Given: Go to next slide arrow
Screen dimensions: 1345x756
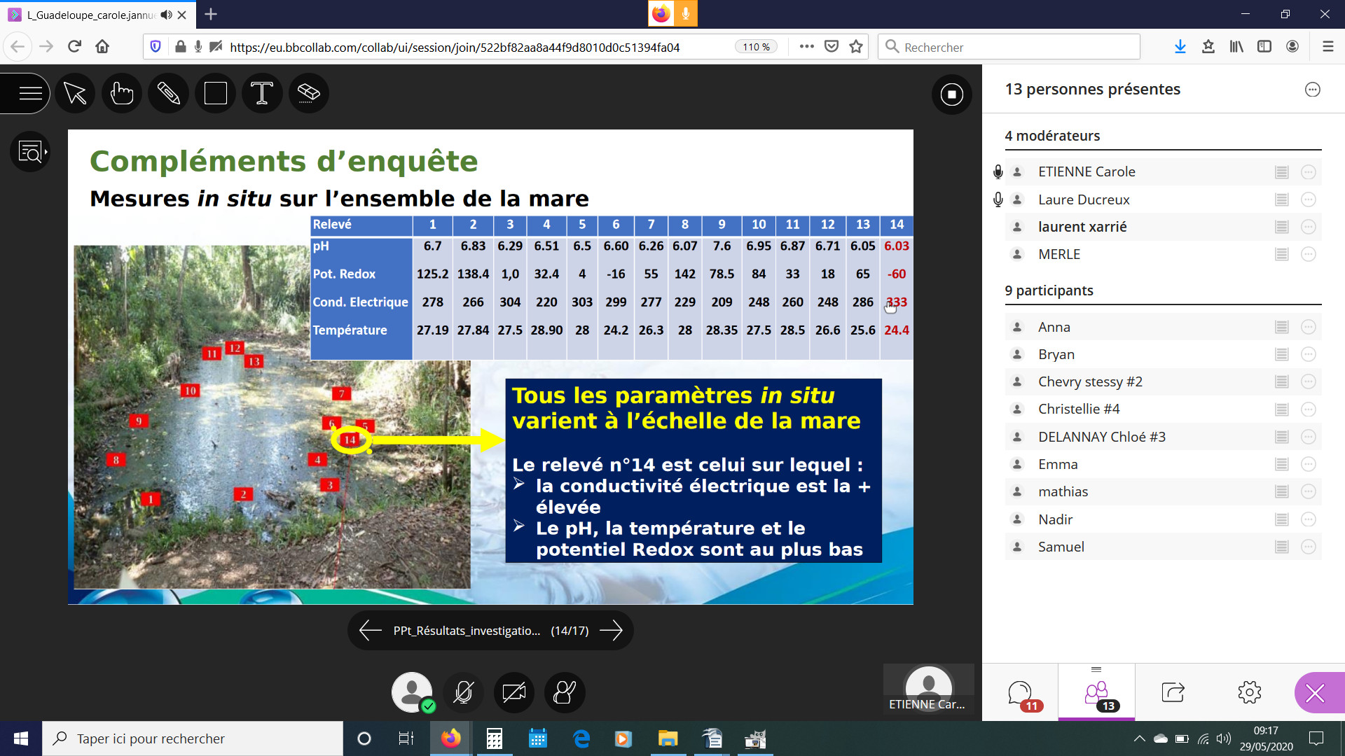Looking at the screenshot, I should point(611,631).
